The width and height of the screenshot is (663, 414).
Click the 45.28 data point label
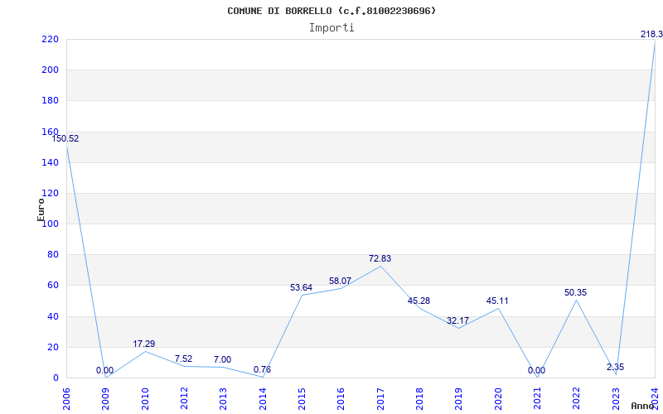click(x=419, y=301)
